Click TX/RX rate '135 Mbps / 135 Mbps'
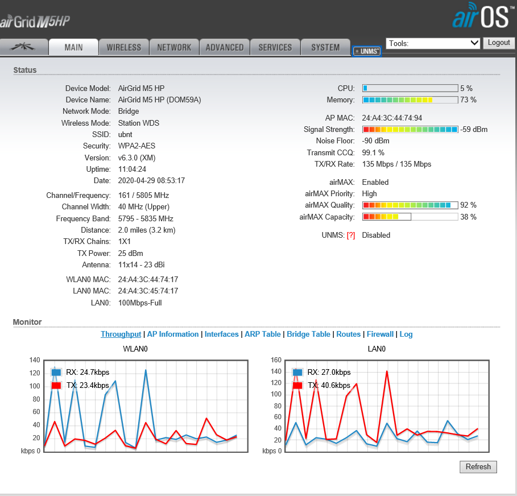Screen dimensions: 517x496 point(396,164)
